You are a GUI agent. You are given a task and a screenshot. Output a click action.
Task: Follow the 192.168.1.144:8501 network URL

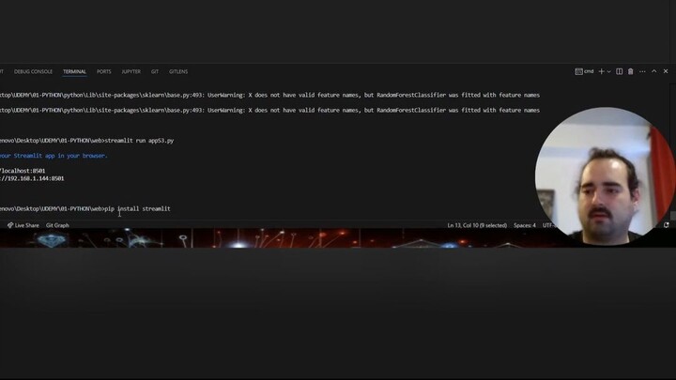(32, 178)
